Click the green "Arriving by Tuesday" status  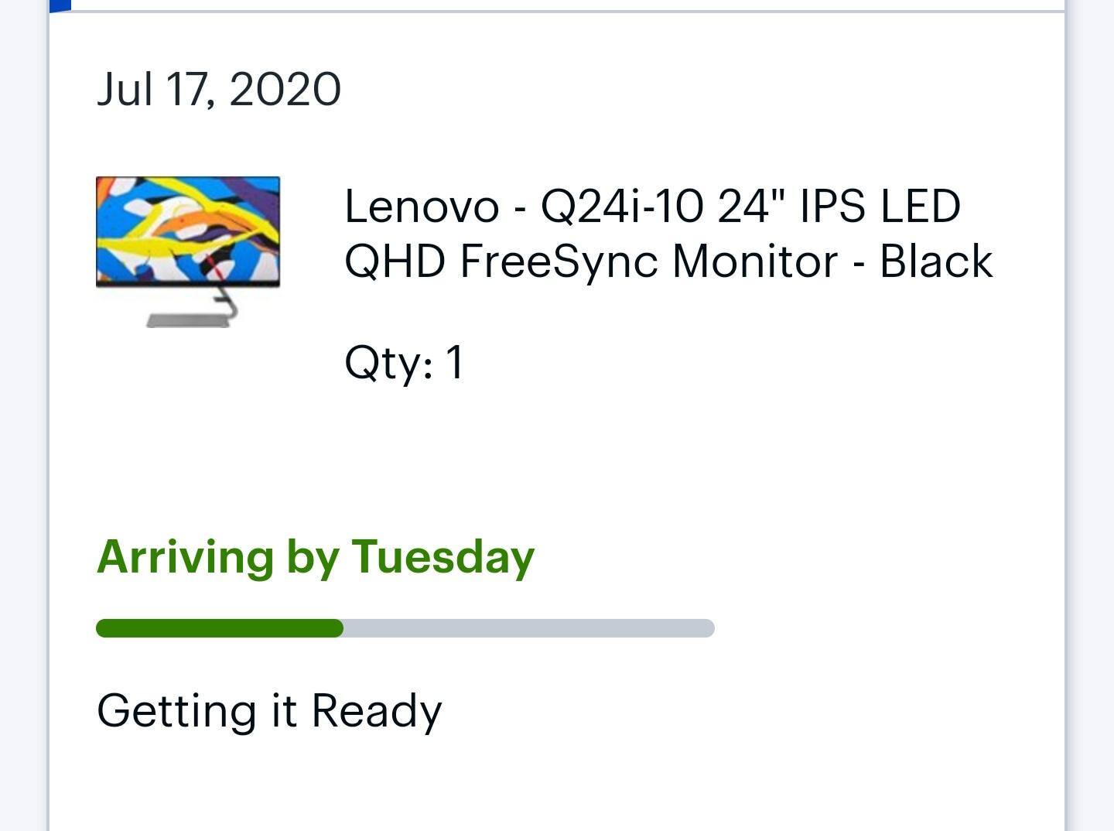click(316, 557)
